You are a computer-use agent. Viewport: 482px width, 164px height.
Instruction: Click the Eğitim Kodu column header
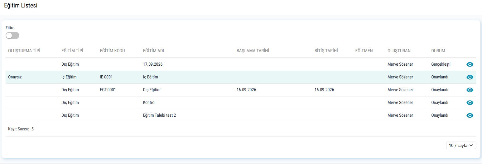pyautogui.click(x=112, y=51)
